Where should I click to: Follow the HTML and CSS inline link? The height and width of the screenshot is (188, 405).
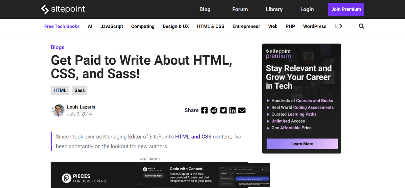(193, 136)
